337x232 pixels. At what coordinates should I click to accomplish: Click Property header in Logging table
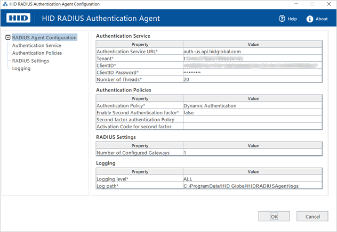point(140,172)
